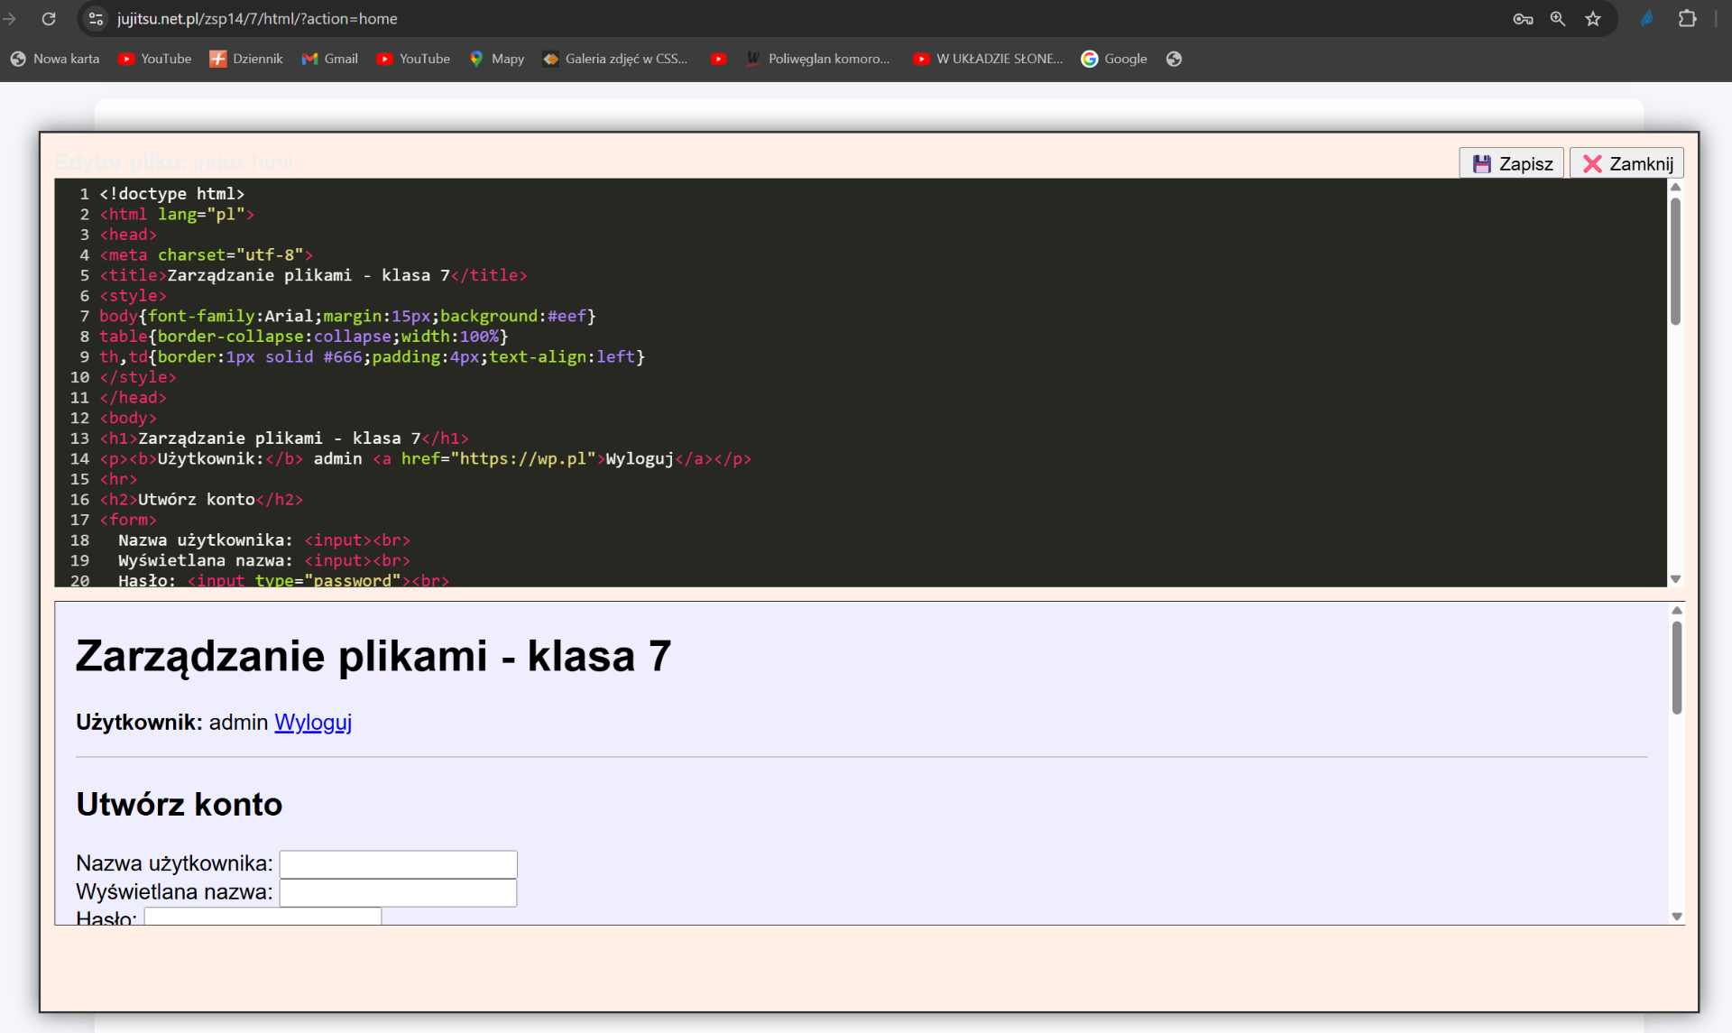Image resolution: width=1732 pixels, height=1033 pixels.
Task: Click the Wyloguj link in preview
Action: 313,723
